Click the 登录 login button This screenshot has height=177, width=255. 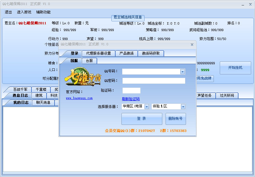[142, 119]
